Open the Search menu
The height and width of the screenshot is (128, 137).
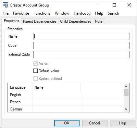click(x=113, y=13)
